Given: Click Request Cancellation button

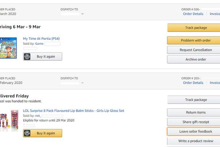Looking at the screenshot, I should [196, 50].
